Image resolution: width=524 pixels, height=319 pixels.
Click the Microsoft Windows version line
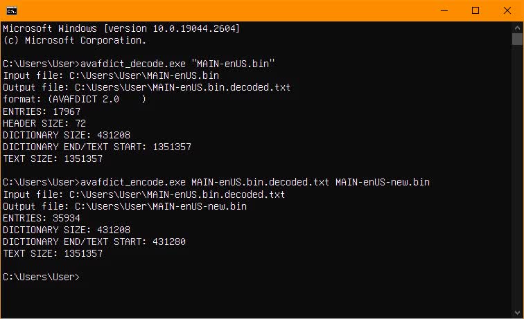coord(121,28)
